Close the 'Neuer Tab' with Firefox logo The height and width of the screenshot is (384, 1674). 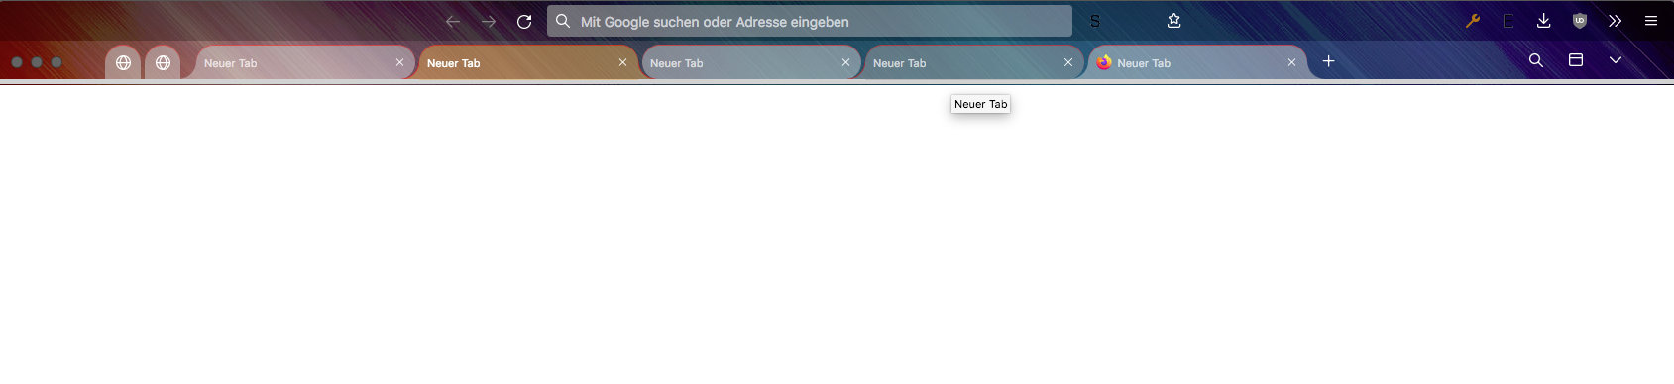[1291, 62]
